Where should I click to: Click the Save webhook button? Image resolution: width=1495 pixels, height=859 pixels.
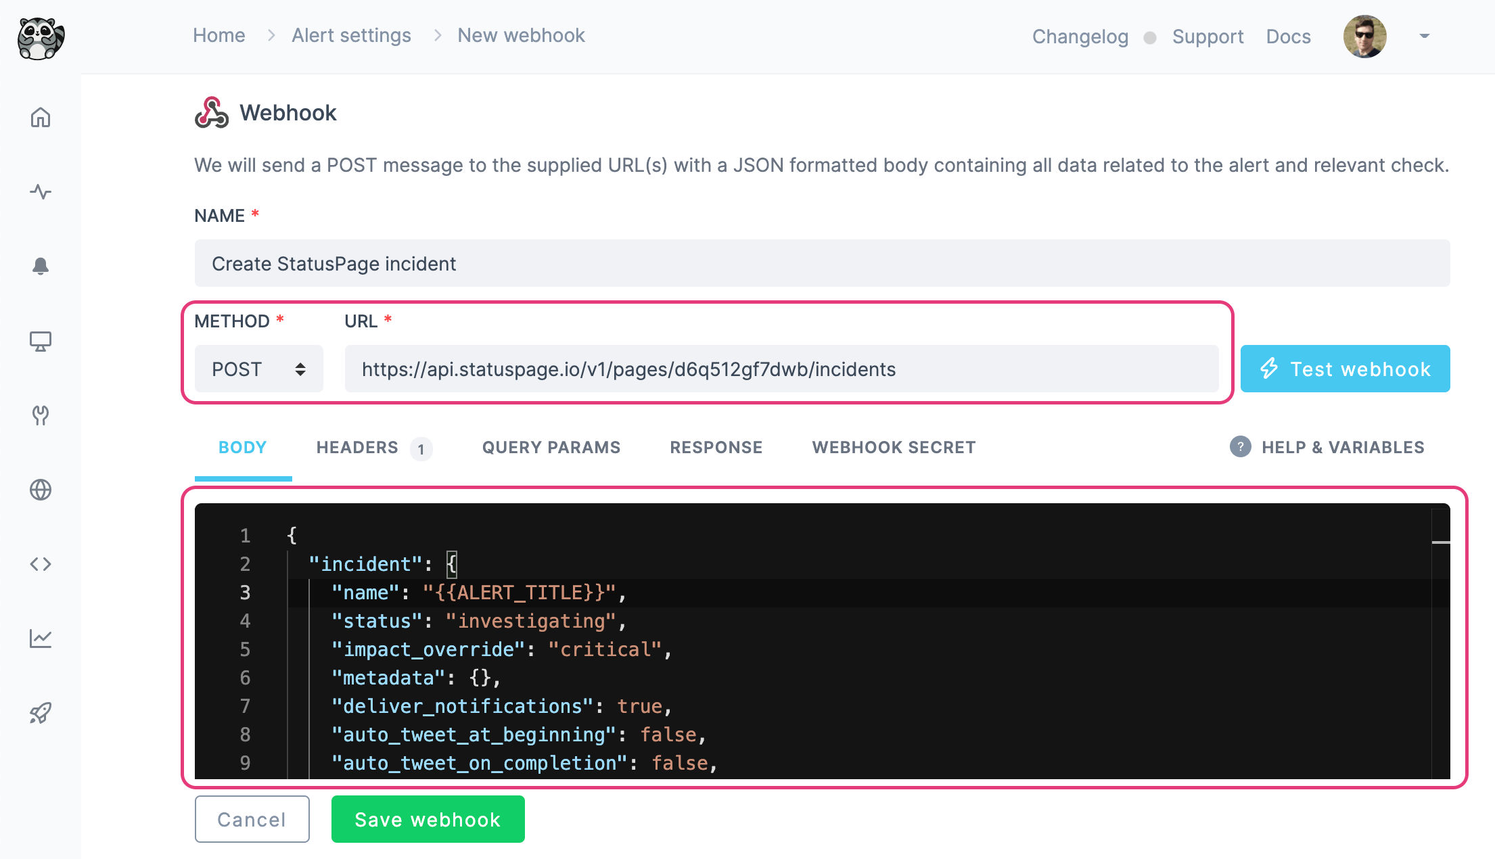click(428, 819)
